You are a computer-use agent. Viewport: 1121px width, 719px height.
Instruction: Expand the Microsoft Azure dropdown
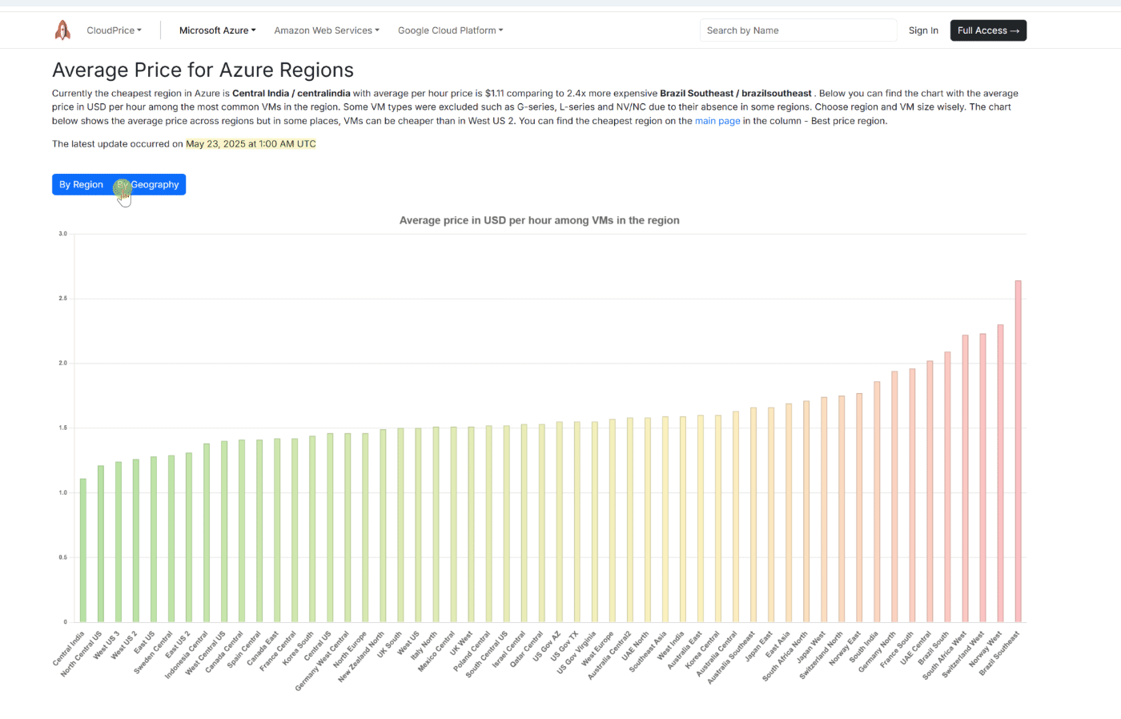pos(217,30)
